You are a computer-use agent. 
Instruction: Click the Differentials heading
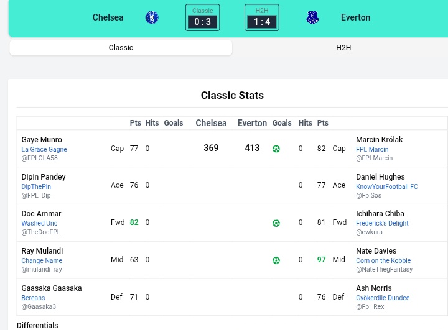coord(37,326)
